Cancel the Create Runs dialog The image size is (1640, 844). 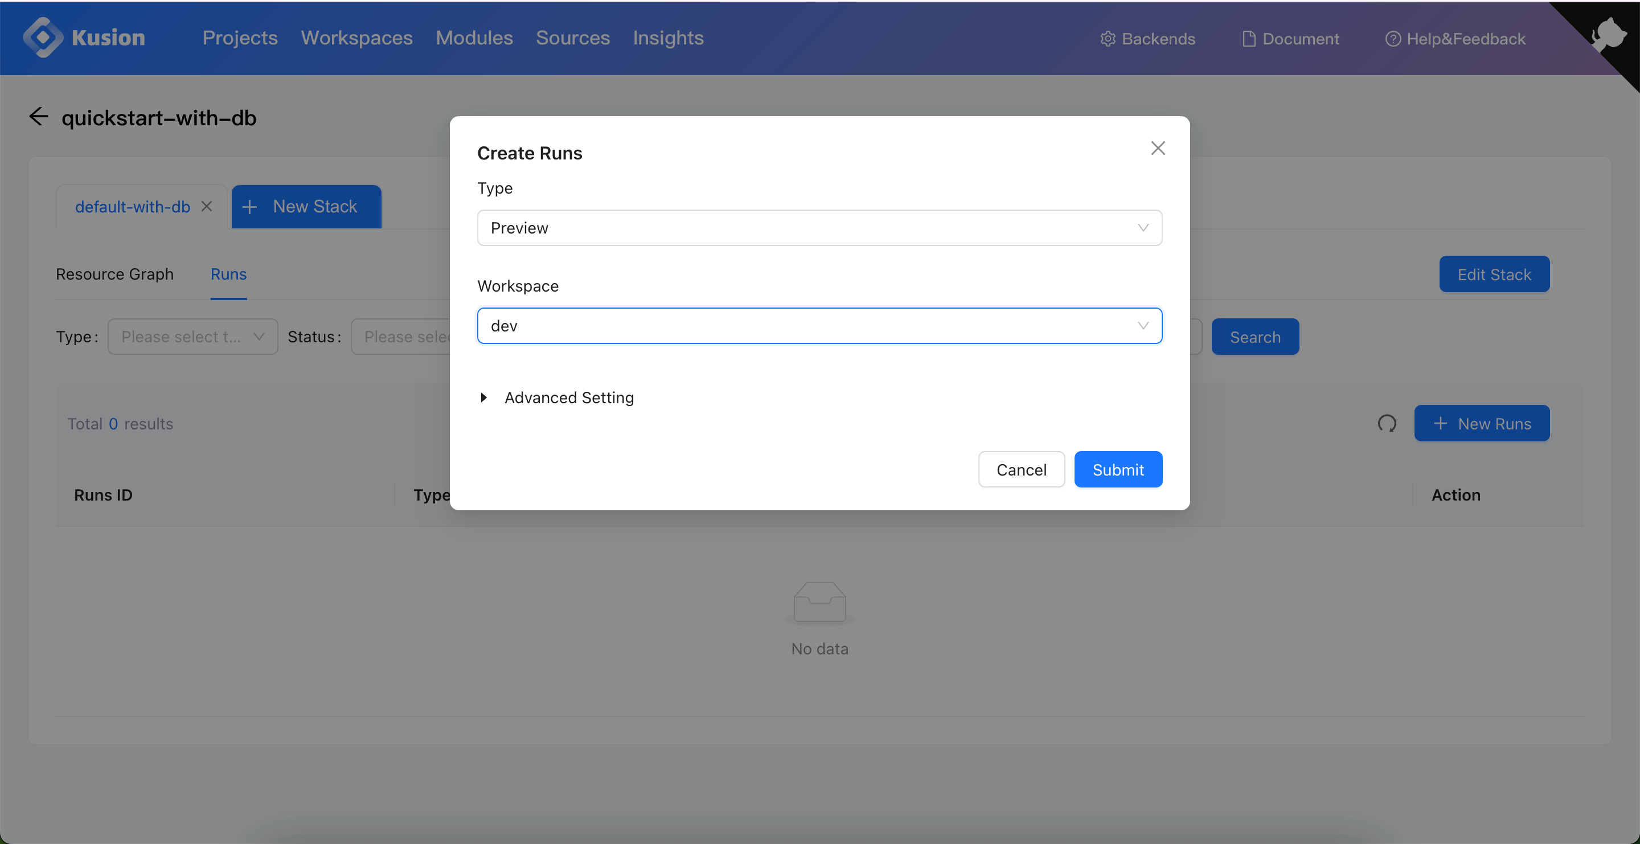[1021, 468]
